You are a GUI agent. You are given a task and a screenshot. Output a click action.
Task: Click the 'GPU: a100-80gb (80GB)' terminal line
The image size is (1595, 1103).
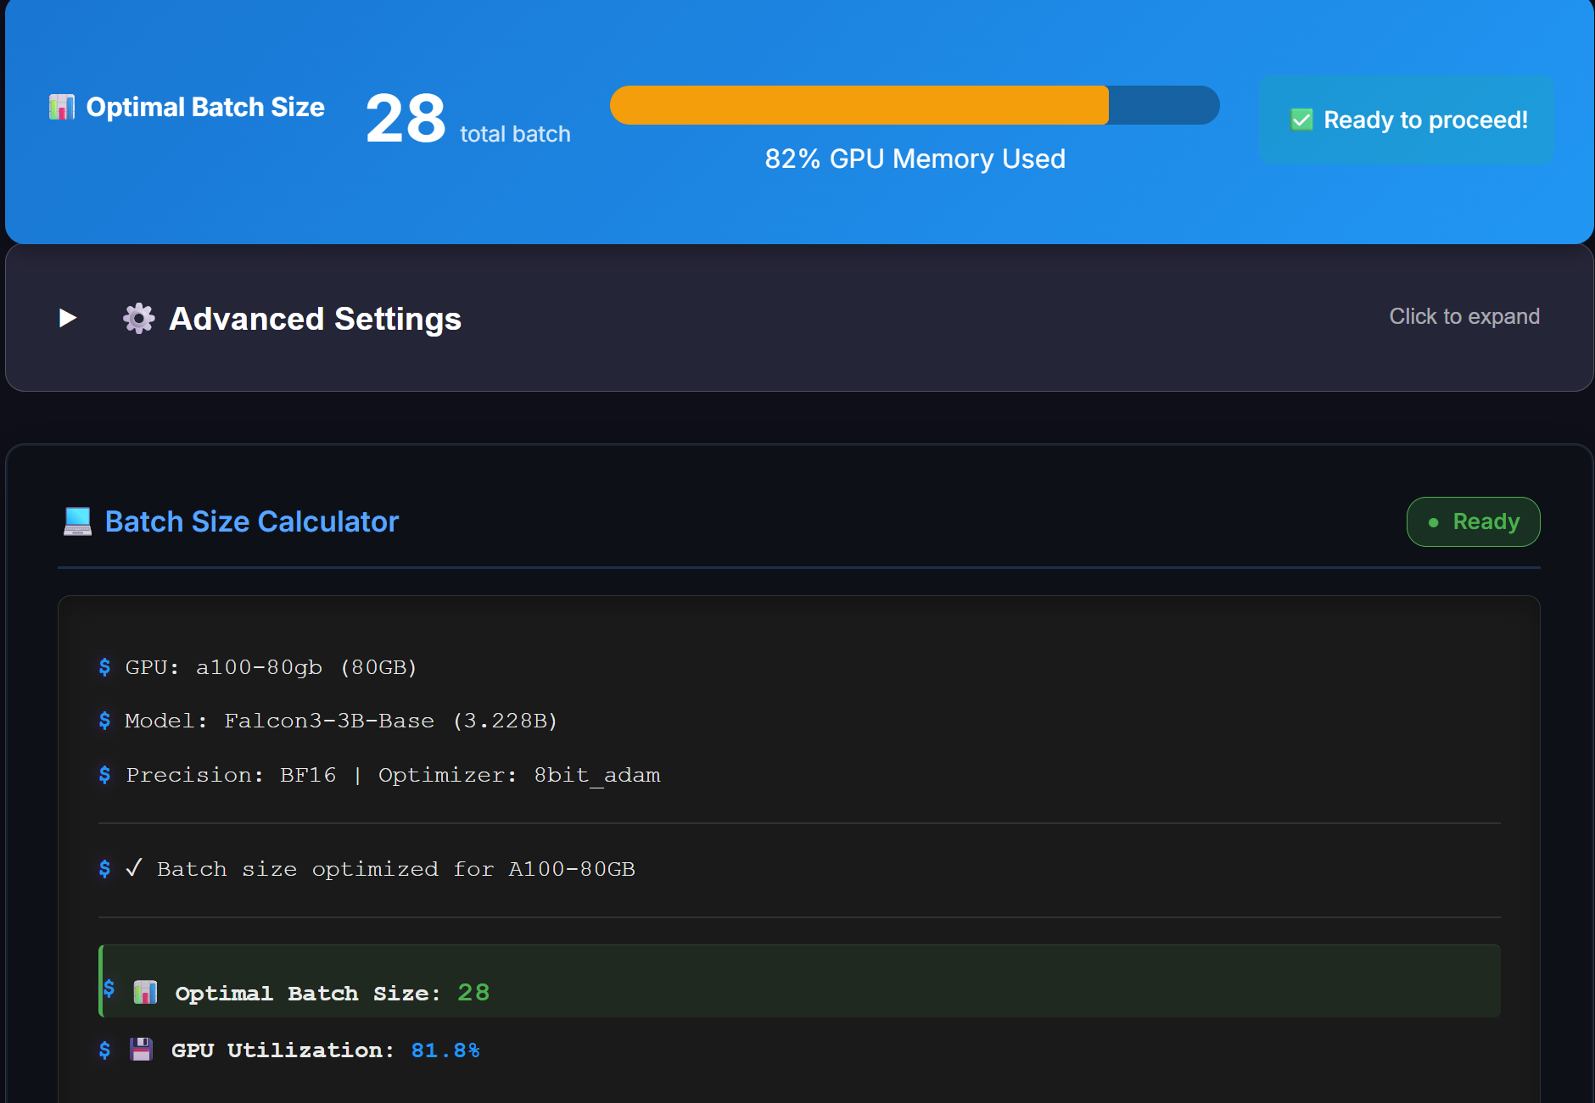tap(271, 667)
